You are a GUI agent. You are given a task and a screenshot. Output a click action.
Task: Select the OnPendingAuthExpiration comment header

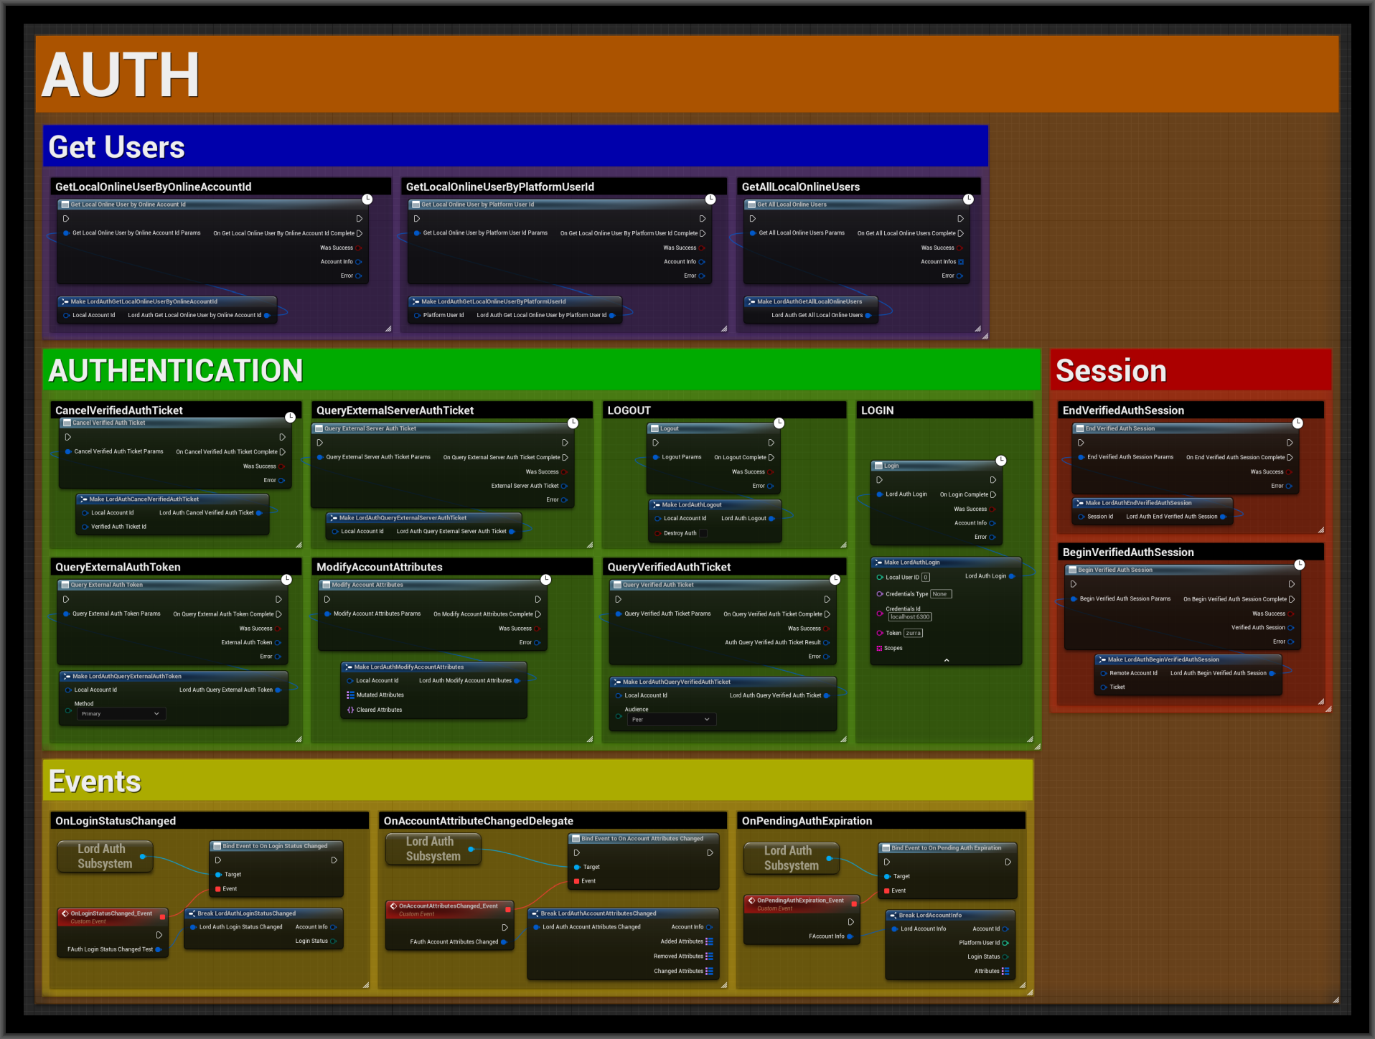(881, 821)
